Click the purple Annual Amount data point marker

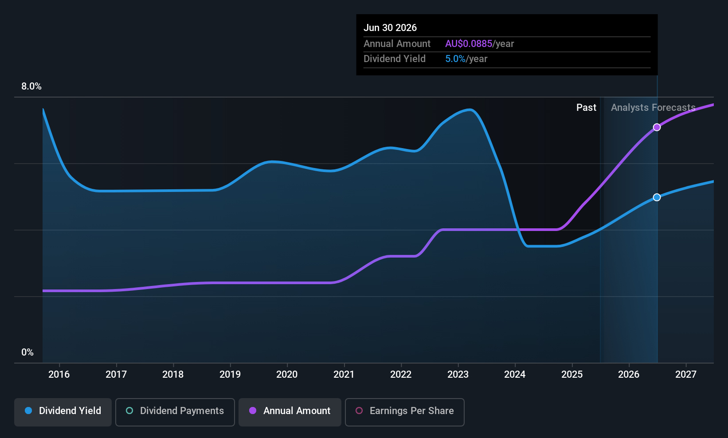tap(657, 127)
